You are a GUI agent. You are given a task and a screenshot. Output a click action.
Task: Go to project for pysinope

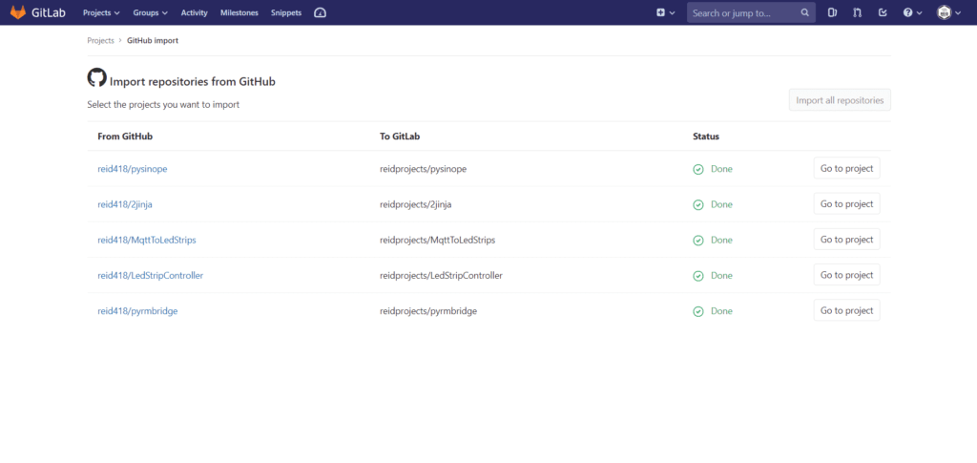coord(847,168)
